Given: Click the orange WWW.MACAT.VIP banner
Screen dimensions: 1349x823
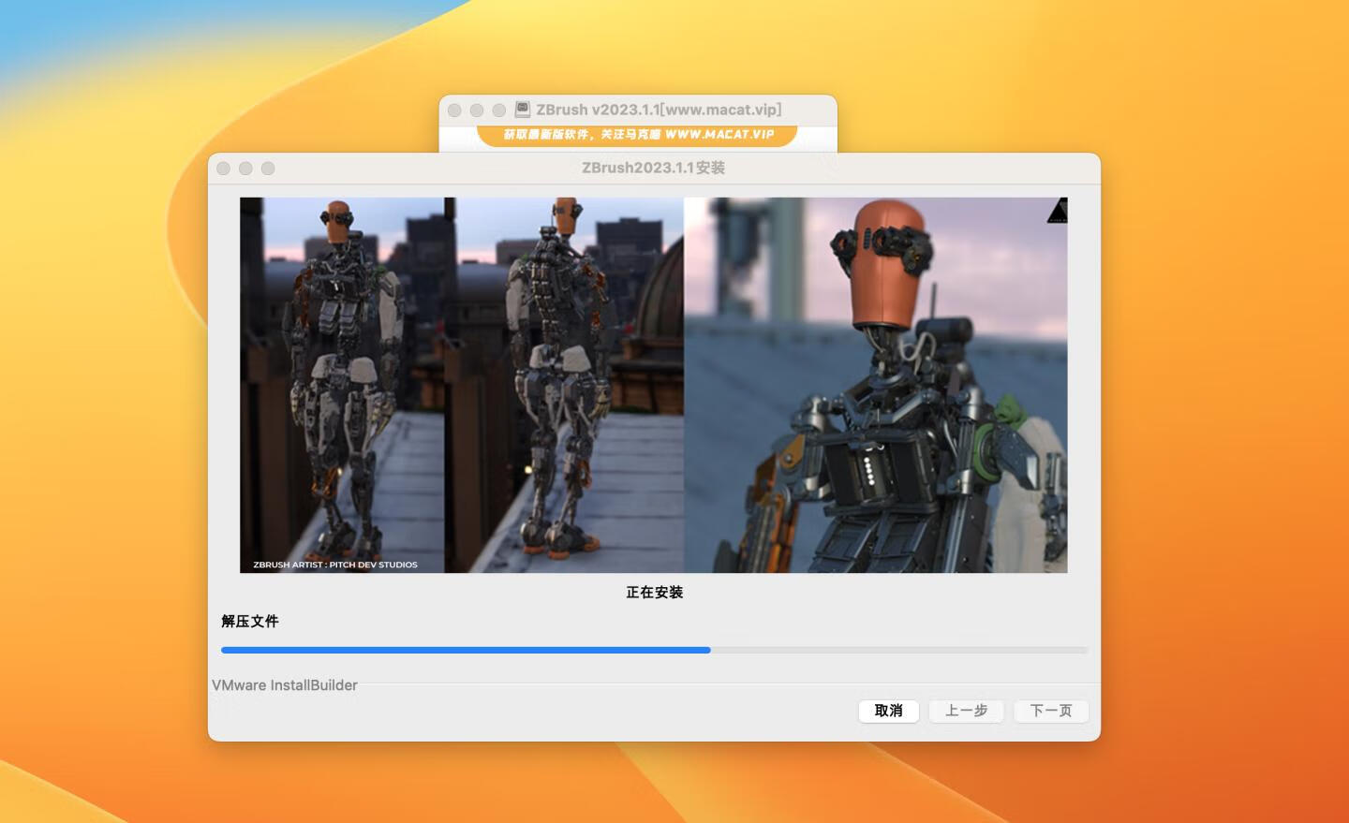Looking at the screenshot, I should [637, 135].
